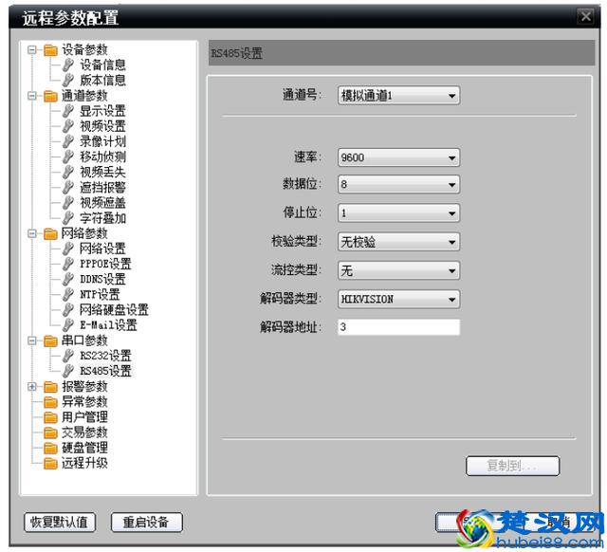Click the wrench icon beside 网络设置
This screenshot has height=552, width=607.
tap(68, 248)
